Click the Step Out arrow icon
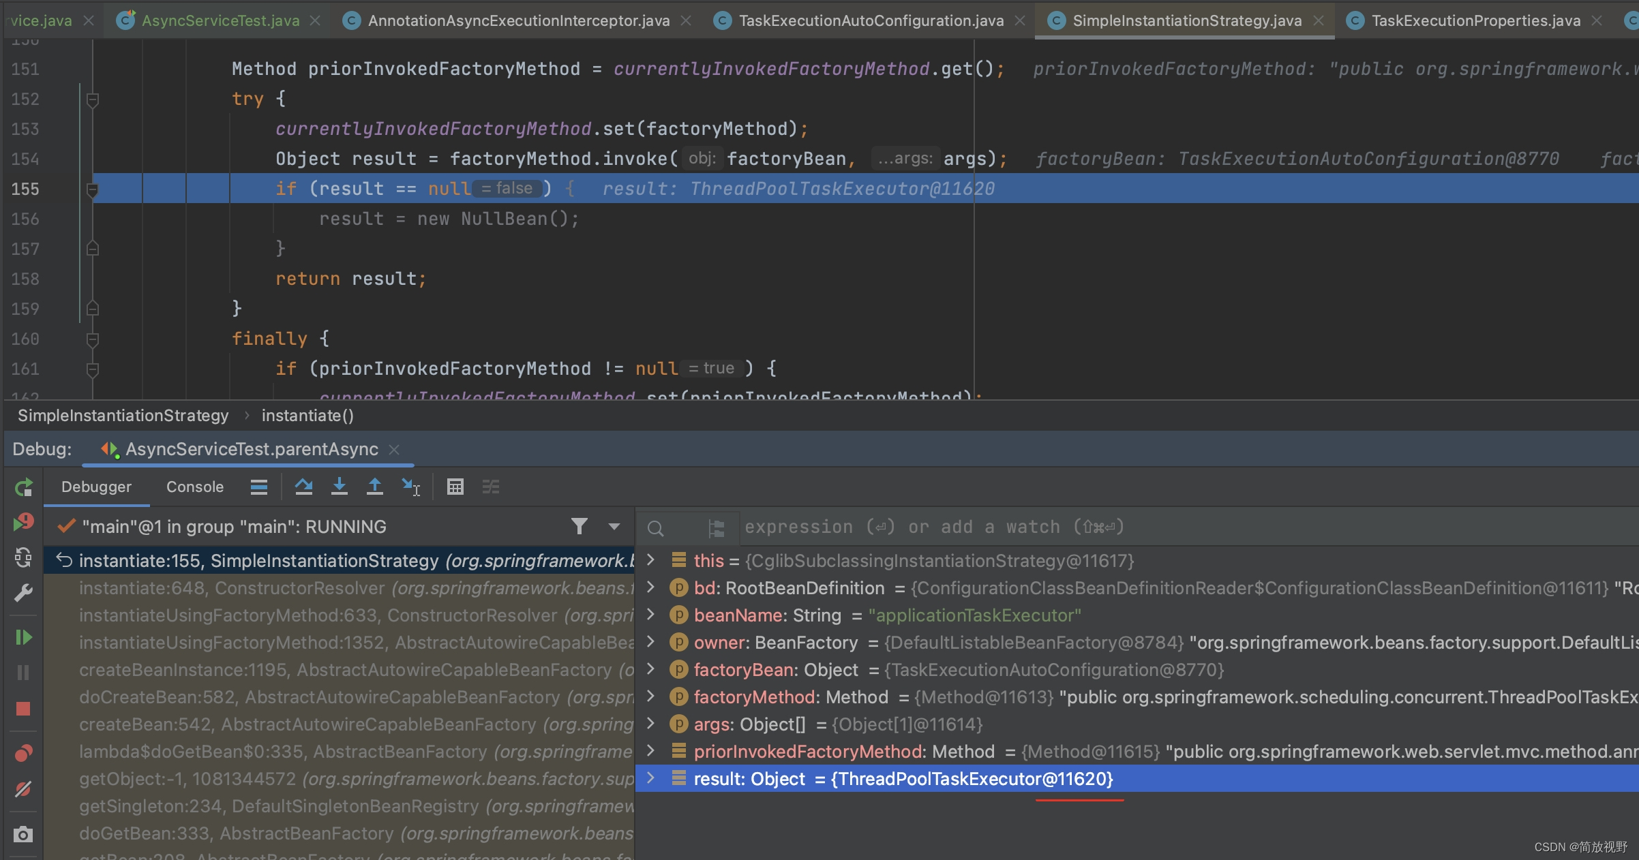The height and width of the screenshot is (860, 1639). [x=374, y=487]
